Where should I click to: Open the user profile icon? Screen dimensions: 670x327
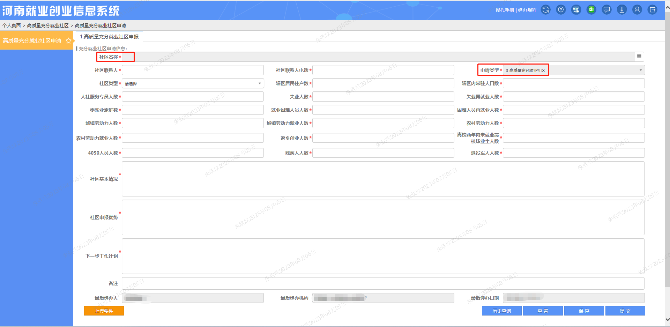(x=637, y=10)
